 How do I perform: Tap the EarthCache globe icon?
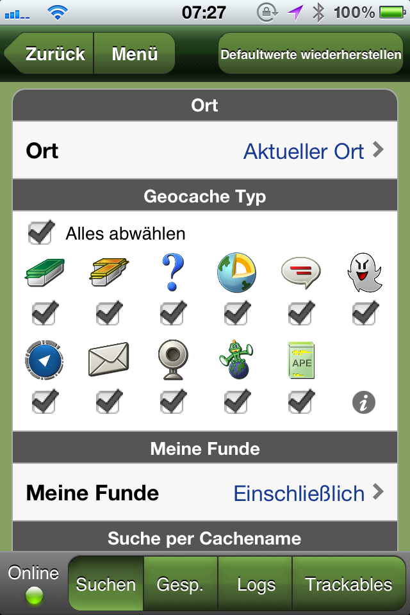click(x=236, y=272)
